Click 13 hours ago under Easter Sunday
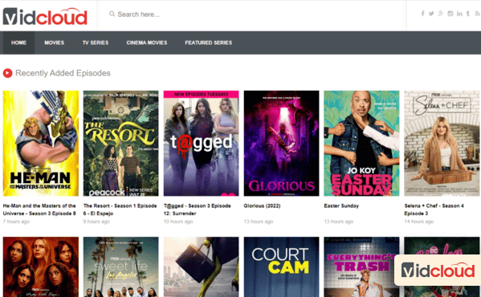Viewport: 481px width, 297px height. click(339, 222)
